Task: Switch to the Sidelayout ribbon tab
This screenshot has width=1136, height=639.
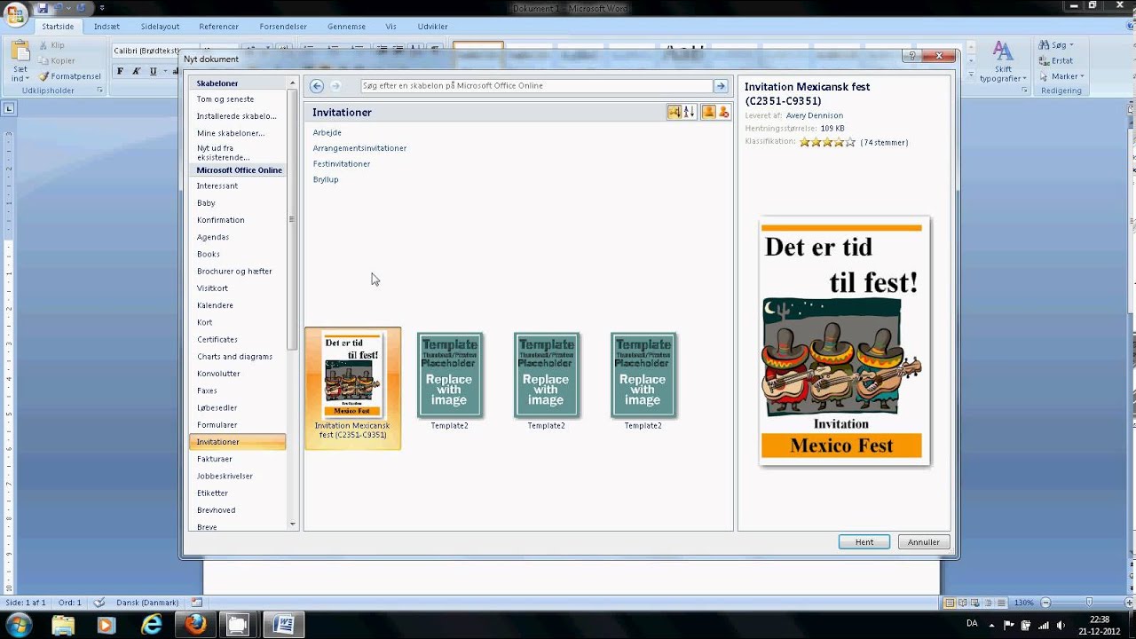Action: [160, 27]
